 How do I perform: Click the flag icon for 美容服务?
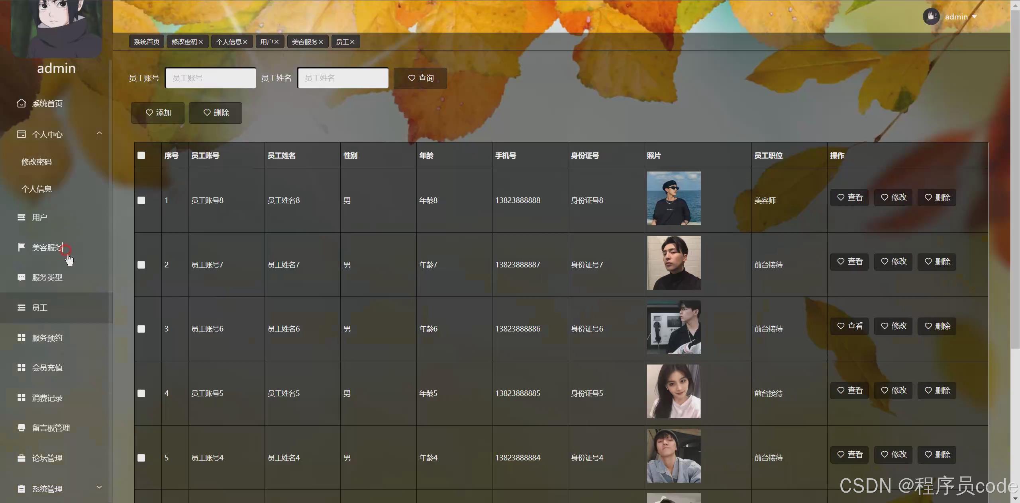click(x=22, y=248)
